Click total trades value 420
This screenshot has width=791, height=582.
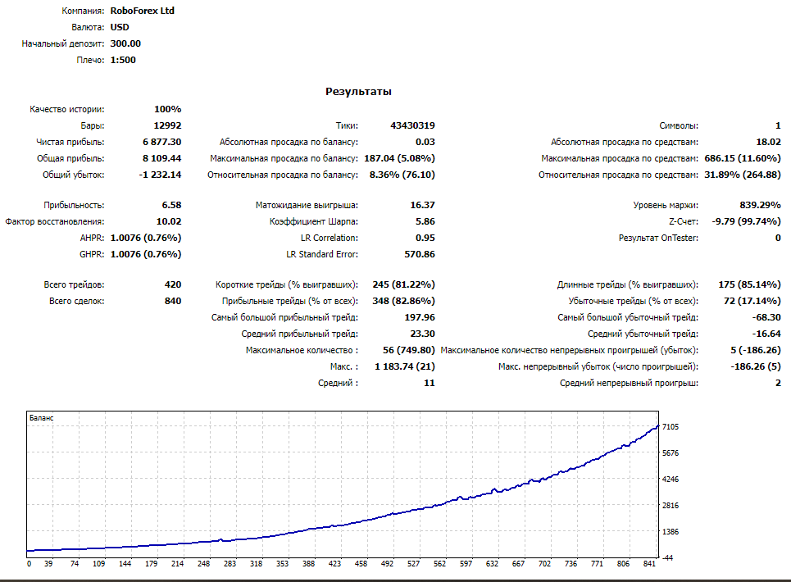coord(172,284)
